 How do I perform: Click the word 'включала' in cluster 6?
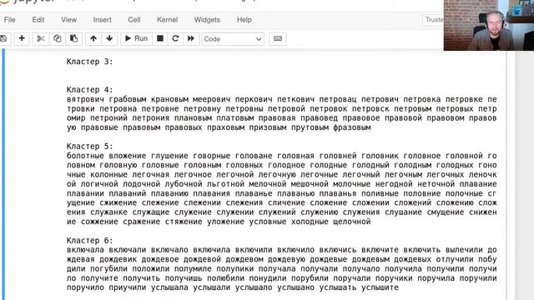click(x=85, y=250)
